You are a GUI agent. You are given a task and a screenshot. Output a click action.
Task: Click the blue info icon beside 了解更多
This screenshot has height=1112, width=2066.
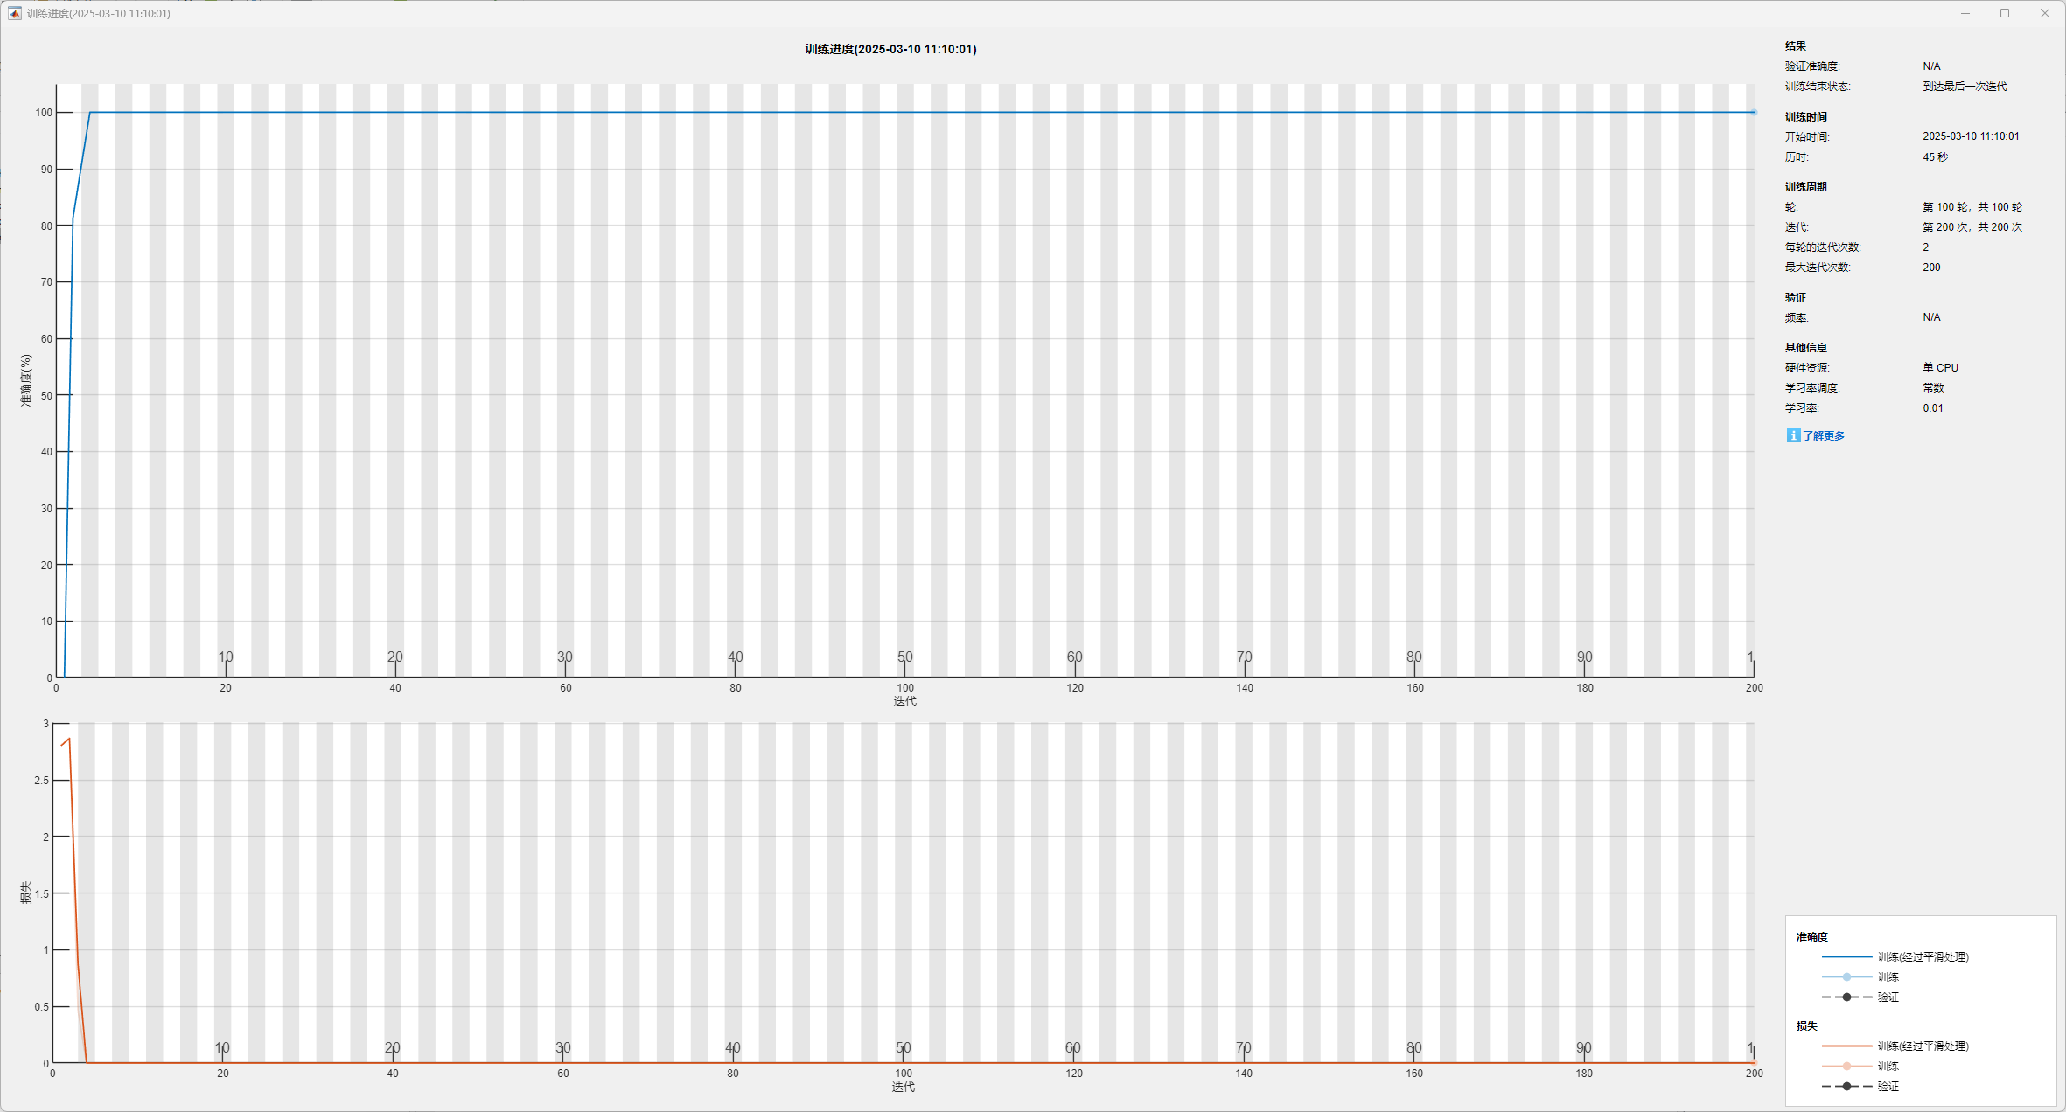tap(1793, 435)
